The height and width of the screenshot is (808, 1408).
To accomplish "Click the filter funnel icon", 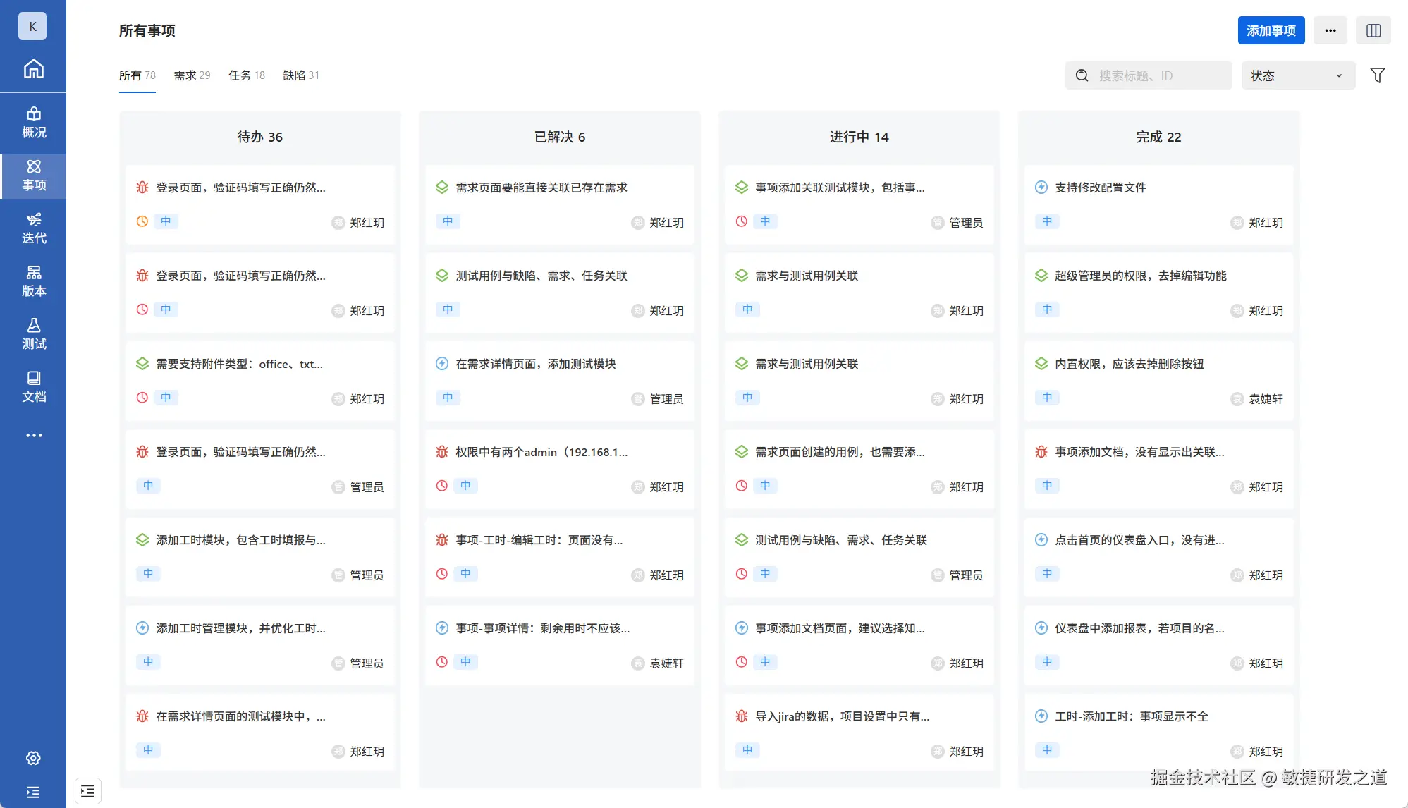I will click(x=1377, y=75).
